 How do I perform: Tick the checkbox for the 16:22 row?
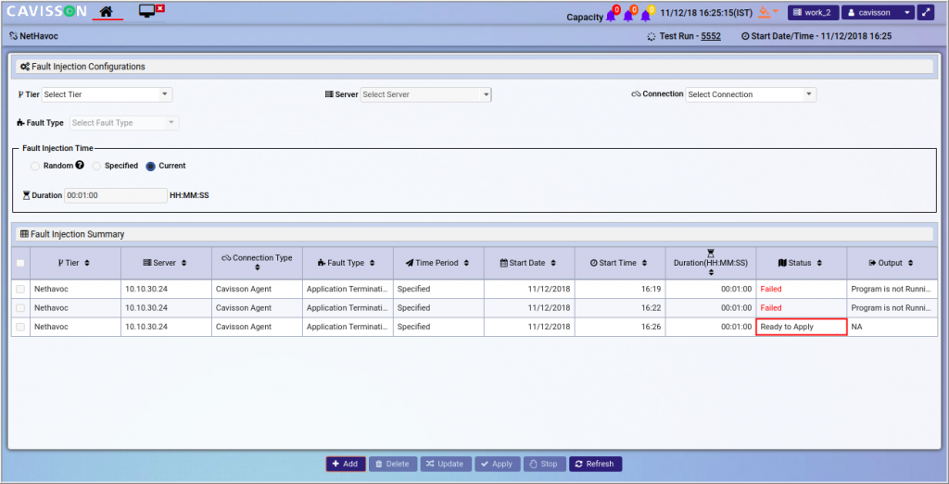pos(20,308)
